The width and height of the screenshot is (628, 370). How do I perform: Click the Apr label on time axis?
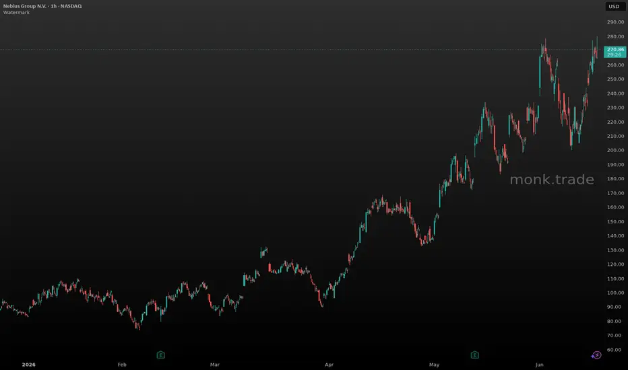tap(329, 365)
